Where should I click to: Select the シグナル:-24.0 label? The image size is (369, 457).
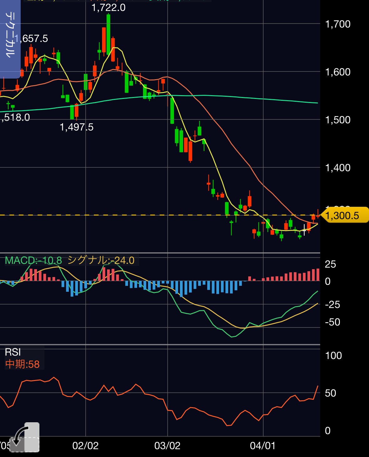101,260
